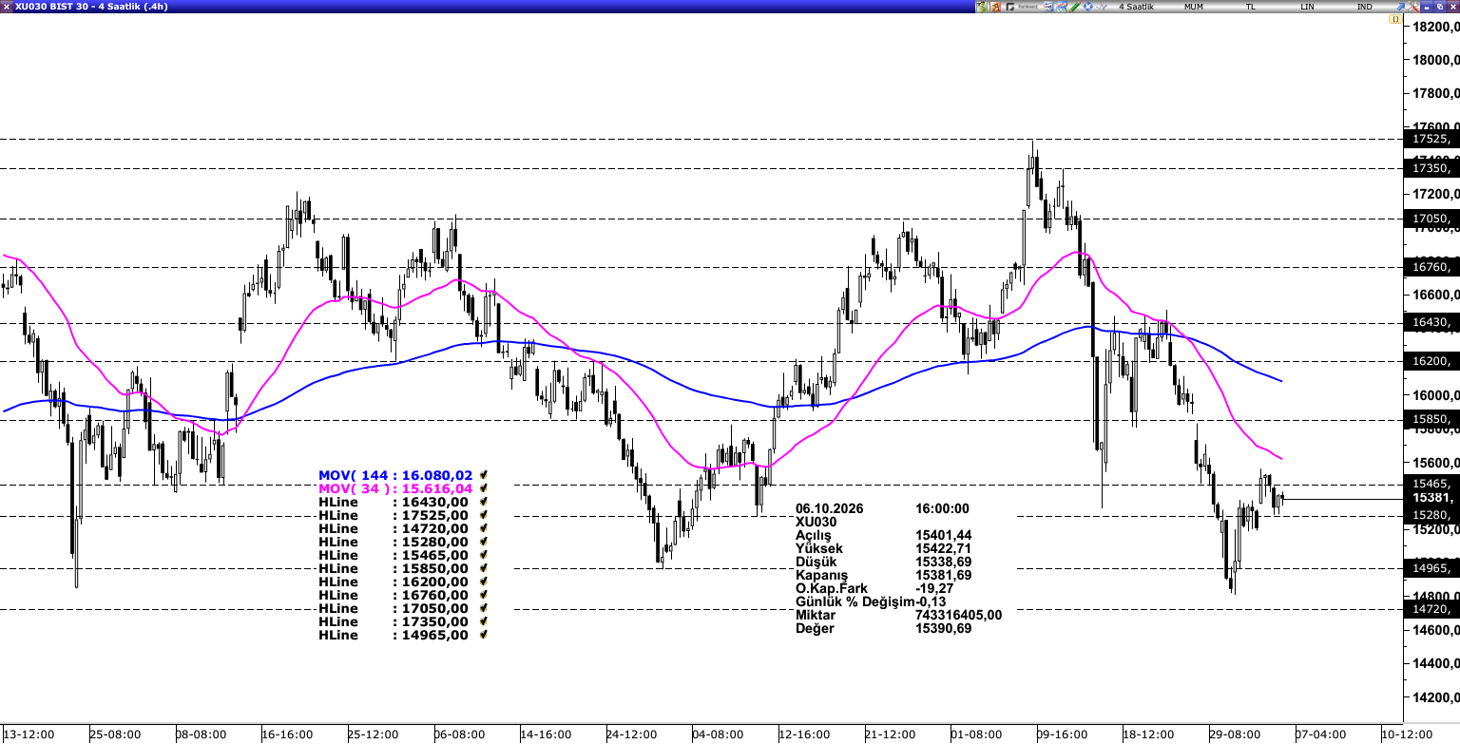Open the TL currency selector
1460x744 pixels.
click(x=1250, y=7)
